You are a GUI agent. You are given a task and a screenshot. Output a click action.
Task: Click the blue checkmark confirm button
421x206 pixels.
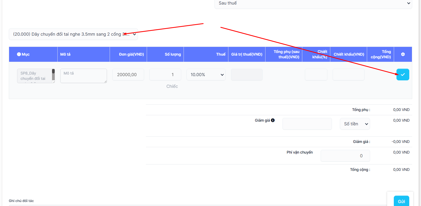pyautogui.click(x=403, y=75)
